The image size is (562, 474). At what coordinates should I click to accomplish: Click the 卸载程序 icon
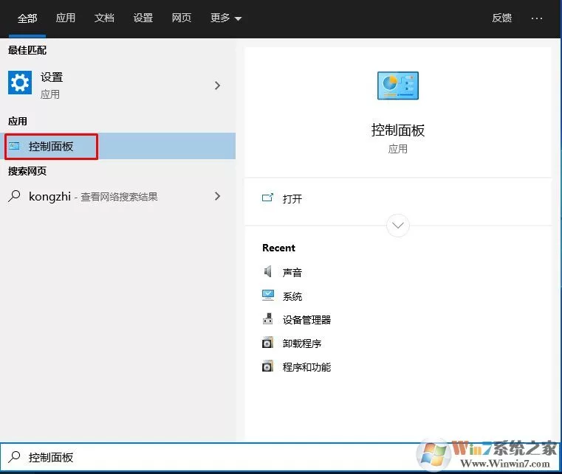click(267, 343)
